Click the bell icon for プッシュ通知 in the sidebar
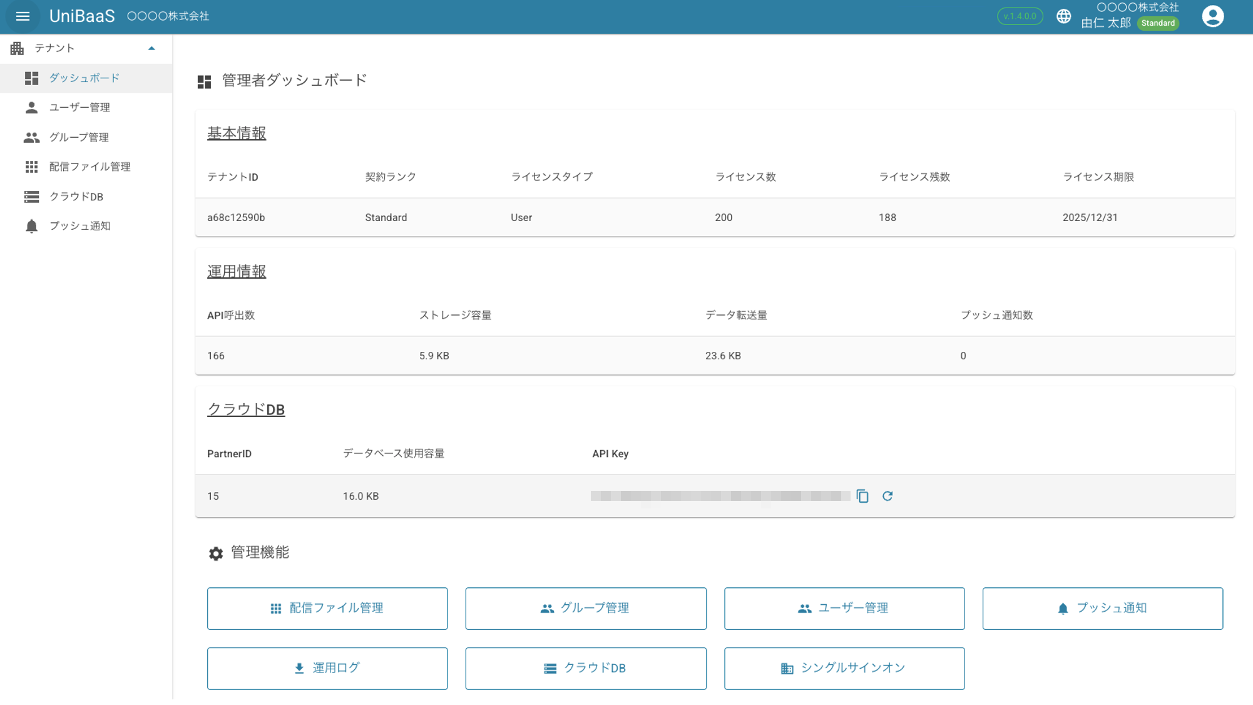The height and width of the screenshot is (705, 1253). (31, 226)
